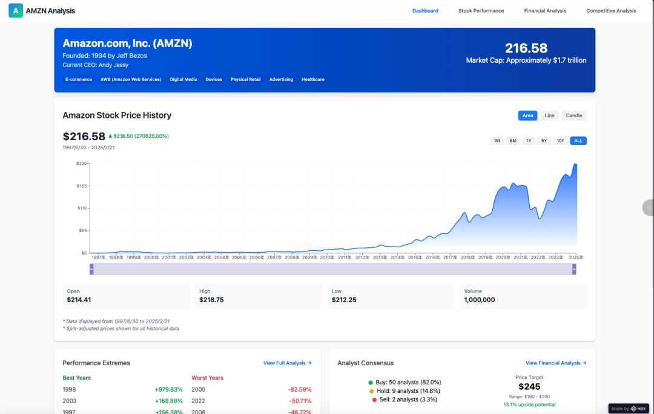Switch chart to Line view

tap(549, 115)
